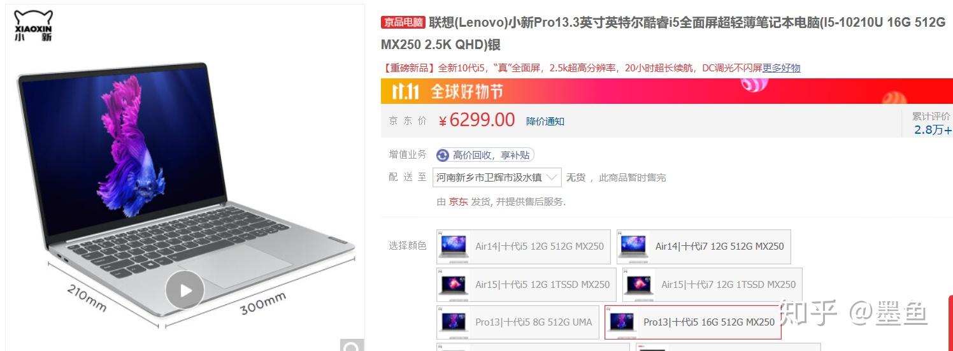
Task: Click the 11.11 全球好物节 banner
Action: pyautogui.click(x=666, y=91)
